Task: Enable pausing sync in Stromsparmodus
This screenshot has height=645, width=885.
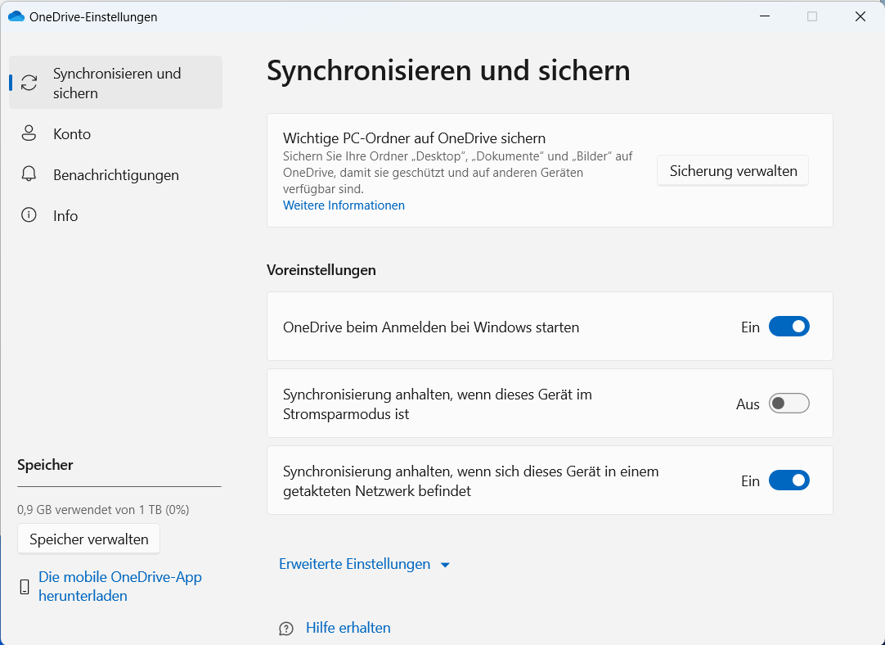Action: [x=788, y=403]
